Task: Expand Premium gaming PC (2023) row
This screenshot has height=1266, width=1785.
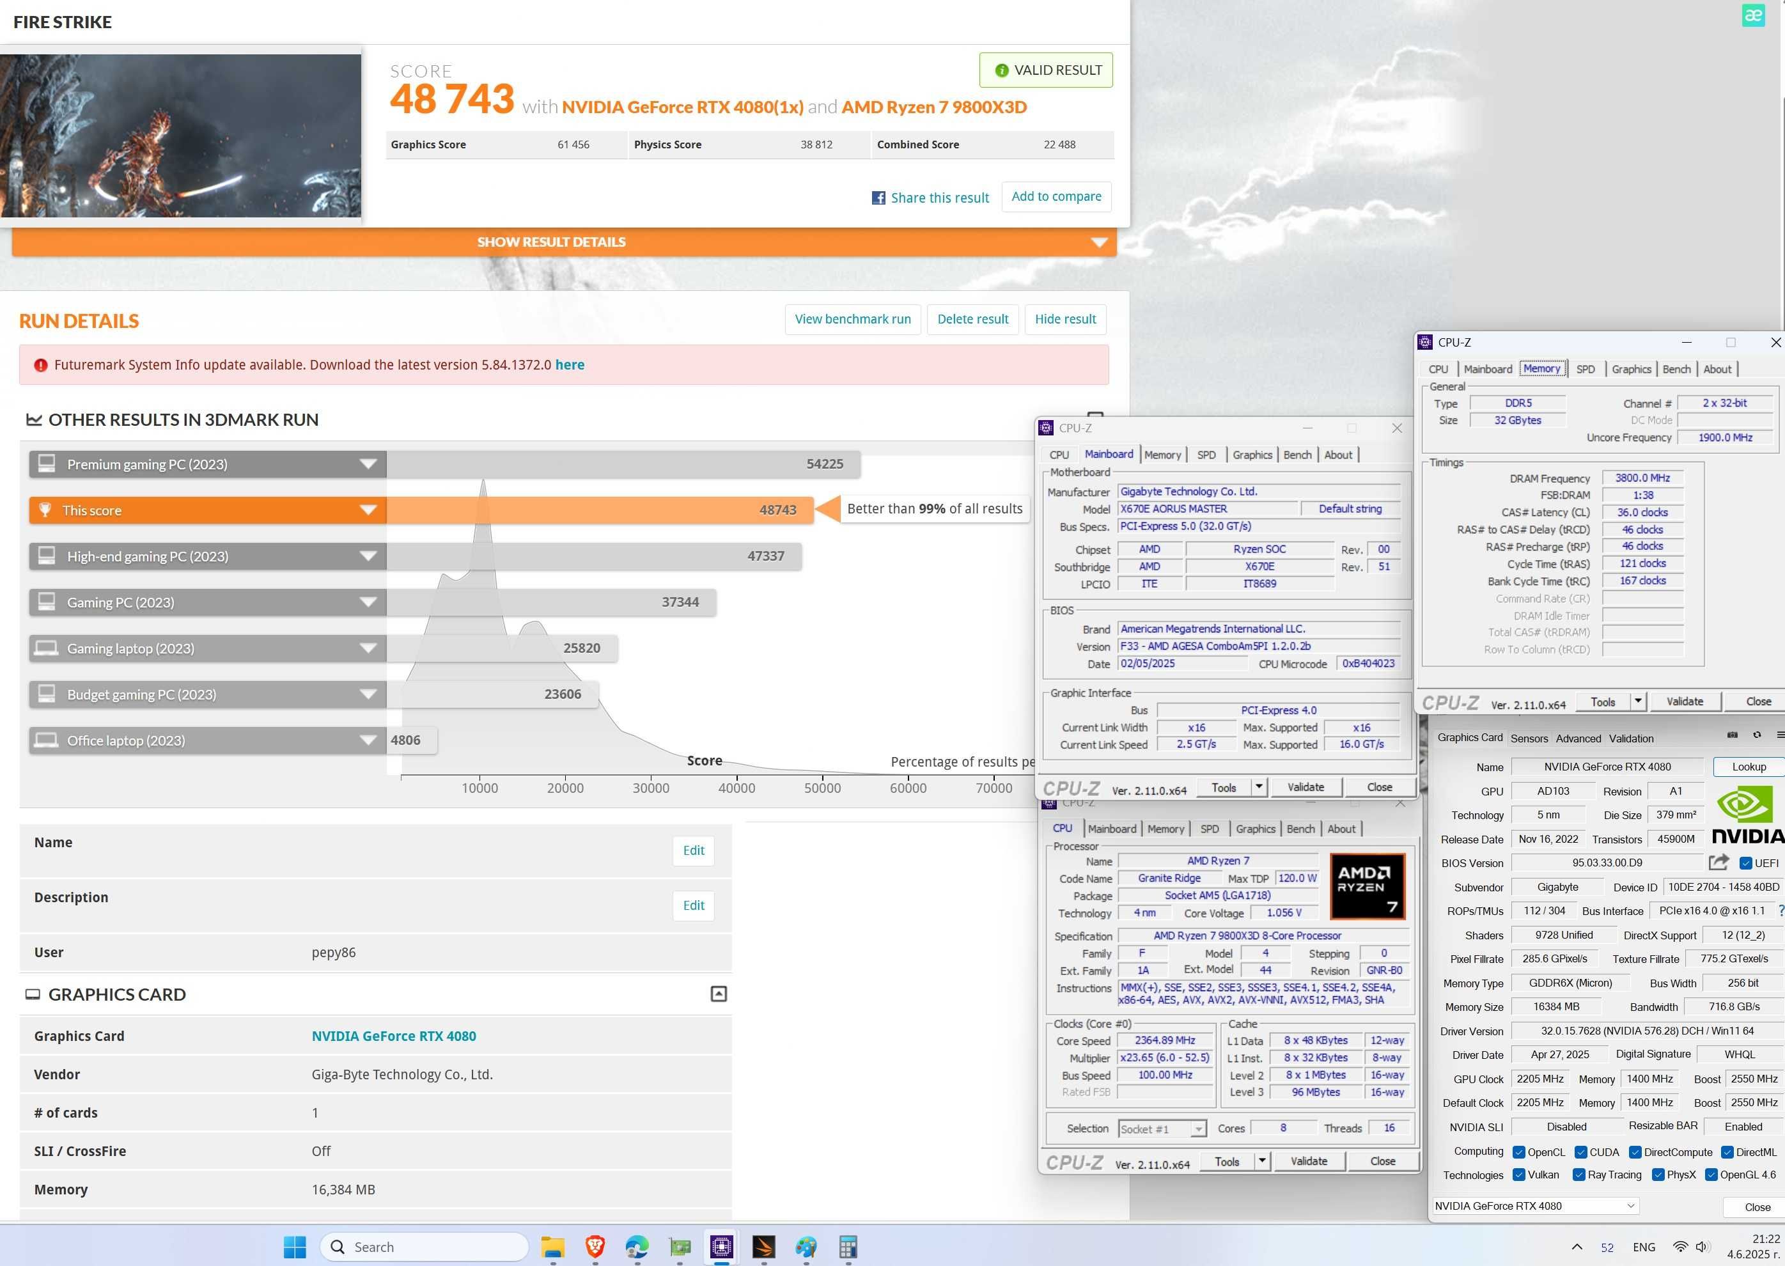Action: click(368, 464)
